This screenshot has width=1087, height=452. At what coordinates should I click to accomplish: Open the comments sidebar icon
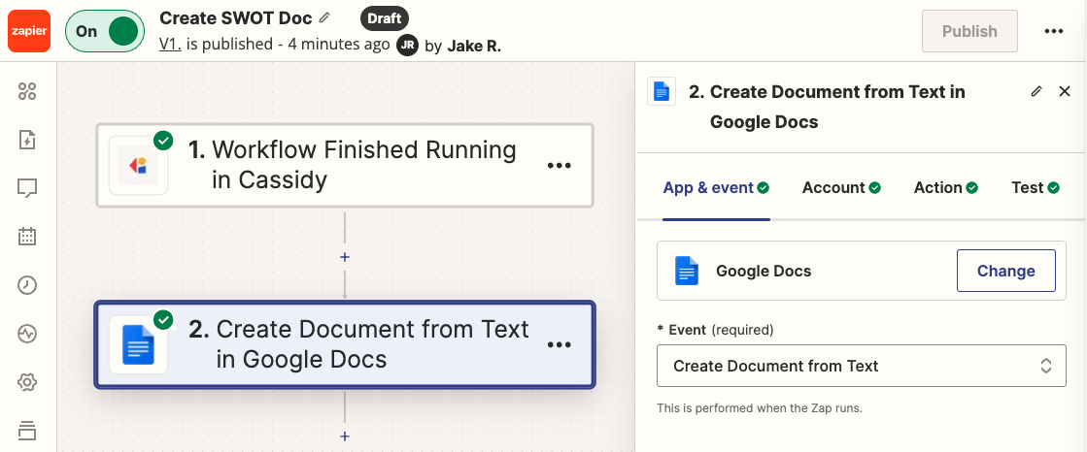pyautogui.click(x=27, y=188)
